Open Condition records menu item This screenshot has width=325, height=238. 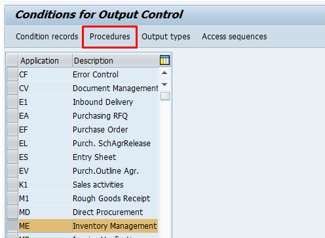coord(47,37)
